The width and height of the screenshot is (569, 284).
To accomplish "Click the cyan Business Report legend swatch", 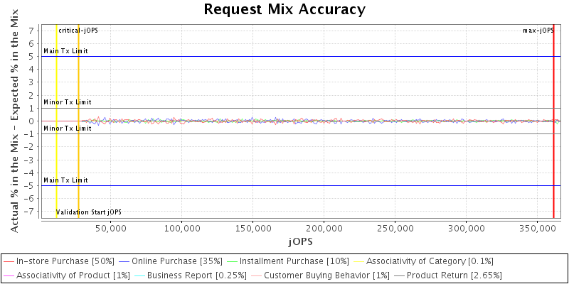I will click(x=139, y=275).
